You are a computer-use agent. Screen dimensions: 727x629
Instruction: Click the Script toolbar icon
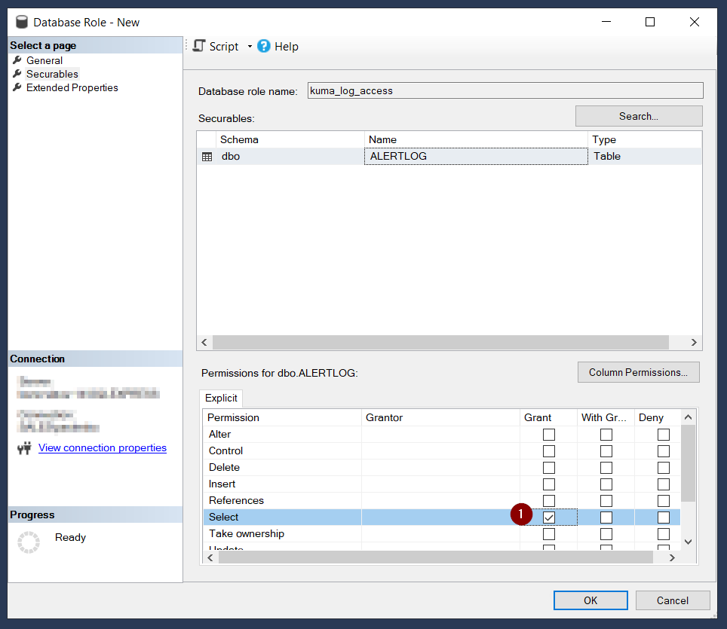(x=199, y=46)
